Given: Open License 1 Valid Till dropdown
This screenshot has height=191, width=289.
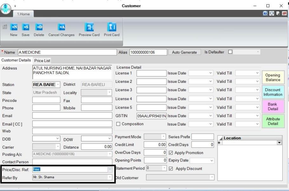Looking at the screenshot, I should [x=257, y=73].
